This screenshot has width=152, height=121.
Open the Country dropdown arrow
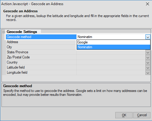coord(148,63)
